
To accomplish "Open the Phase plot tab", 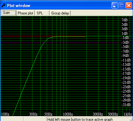I will (25, 13).
